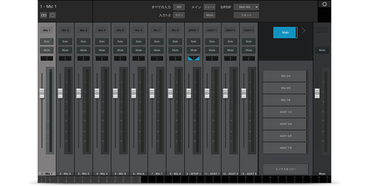
Task: Select the '7 - Mic 7' channel footer label
Action: click(157, 174)
